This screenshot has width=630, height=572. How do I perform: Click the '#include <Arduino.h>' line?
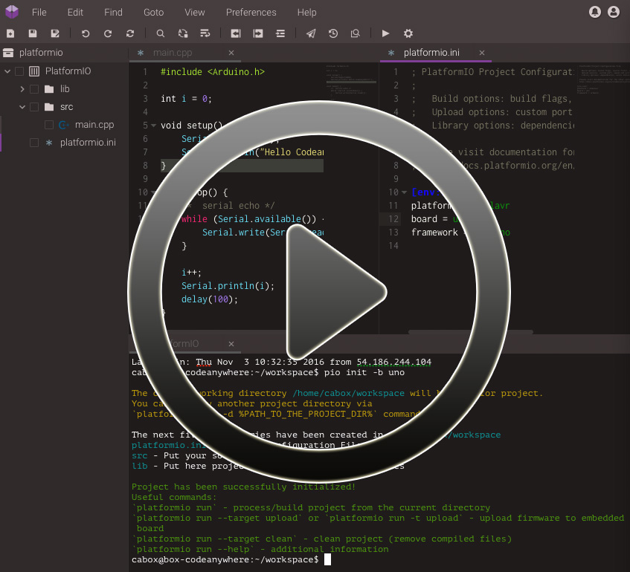pyautogui.click(x=213, y=72)
